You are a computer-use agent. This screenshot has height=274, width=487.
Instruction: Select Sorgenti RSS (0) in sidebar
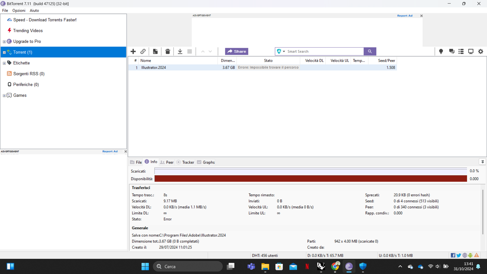point(29,74)
